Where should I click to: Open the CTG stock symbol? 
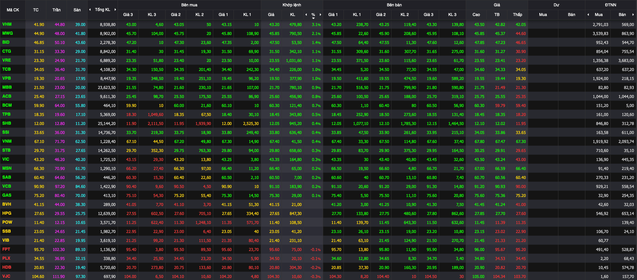click(x=7, y=51)
